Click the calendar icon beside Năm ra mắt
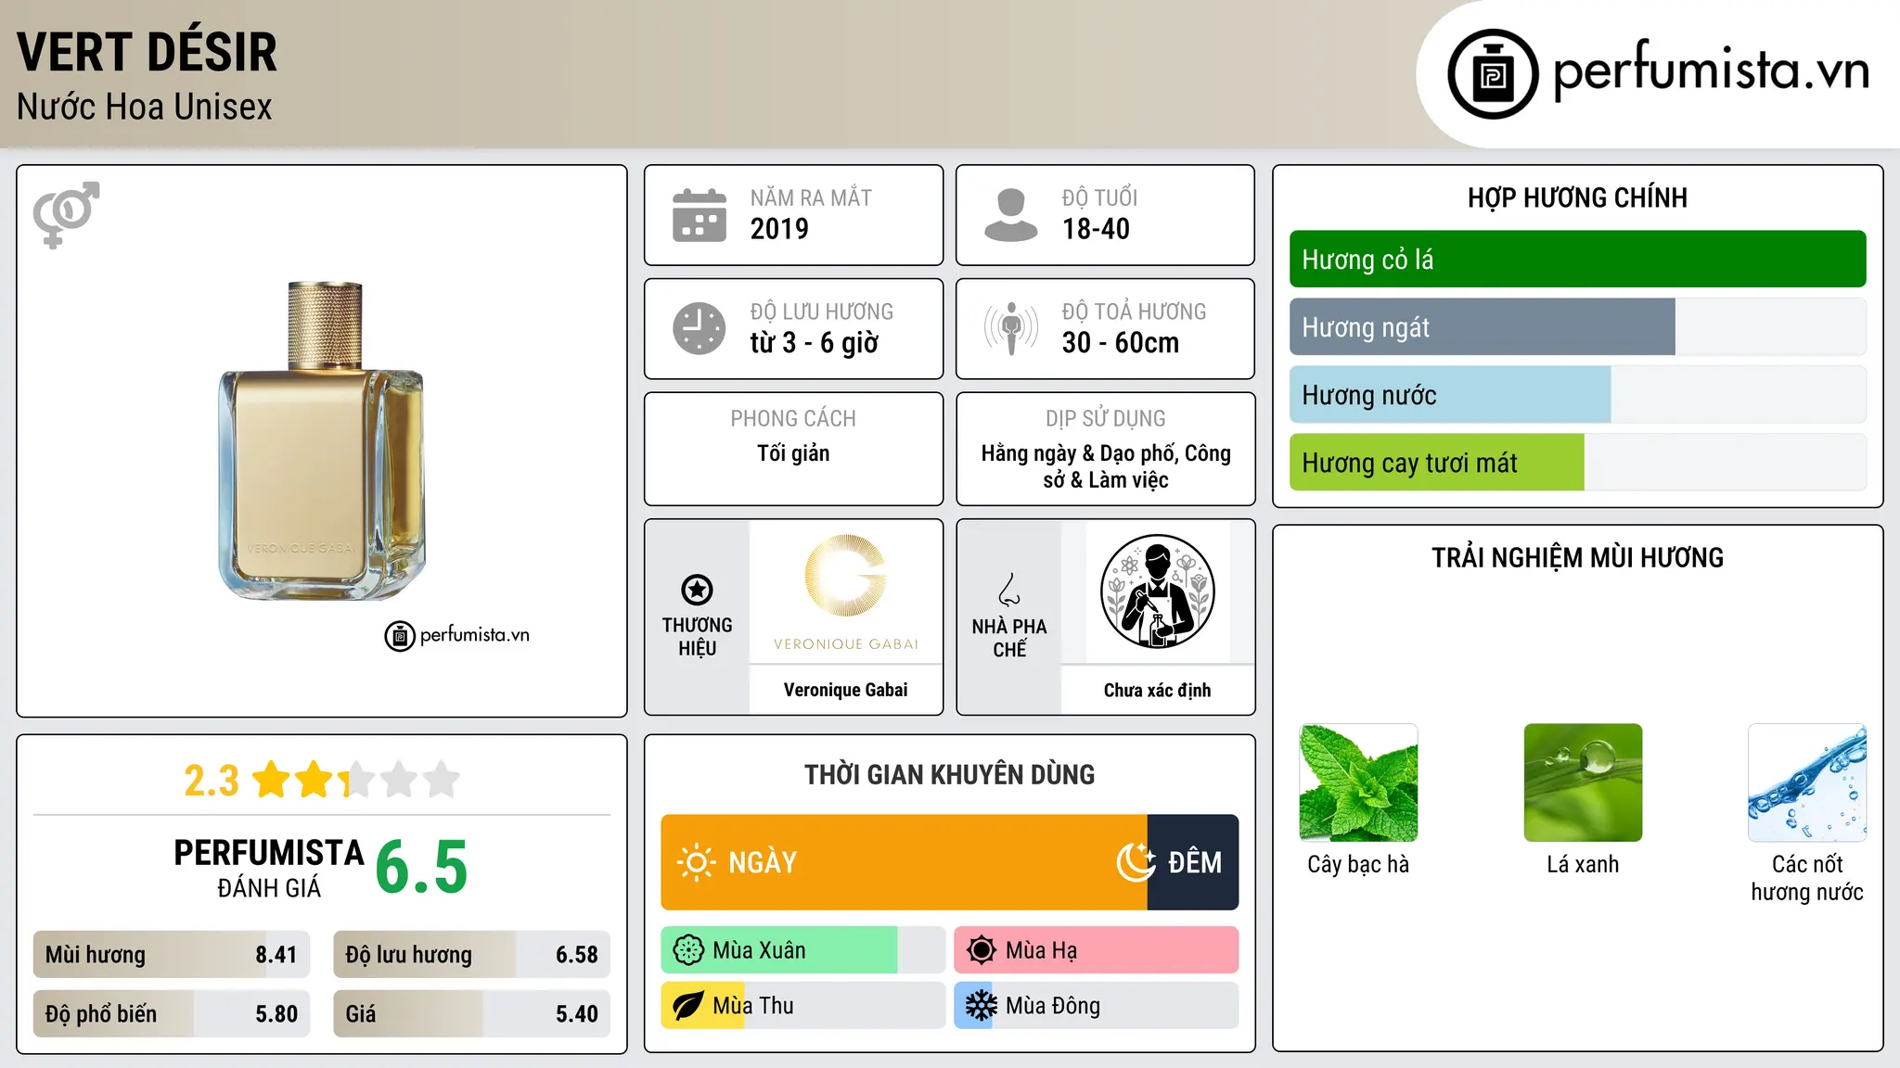This screenshot has width=1900, height=1068. click(x=700, y=215)
